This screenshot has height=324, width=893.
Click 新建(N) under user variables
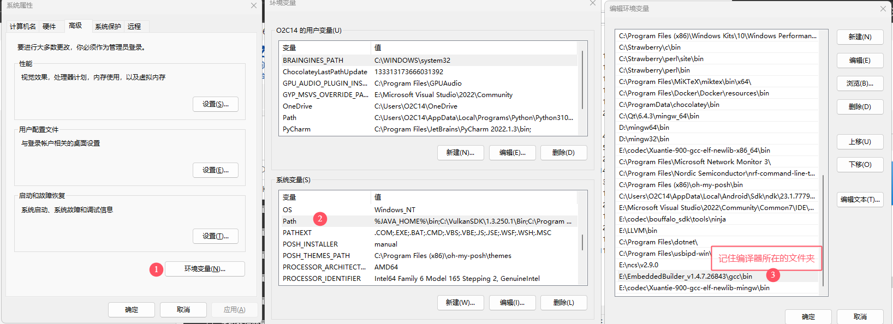point(460,153)
